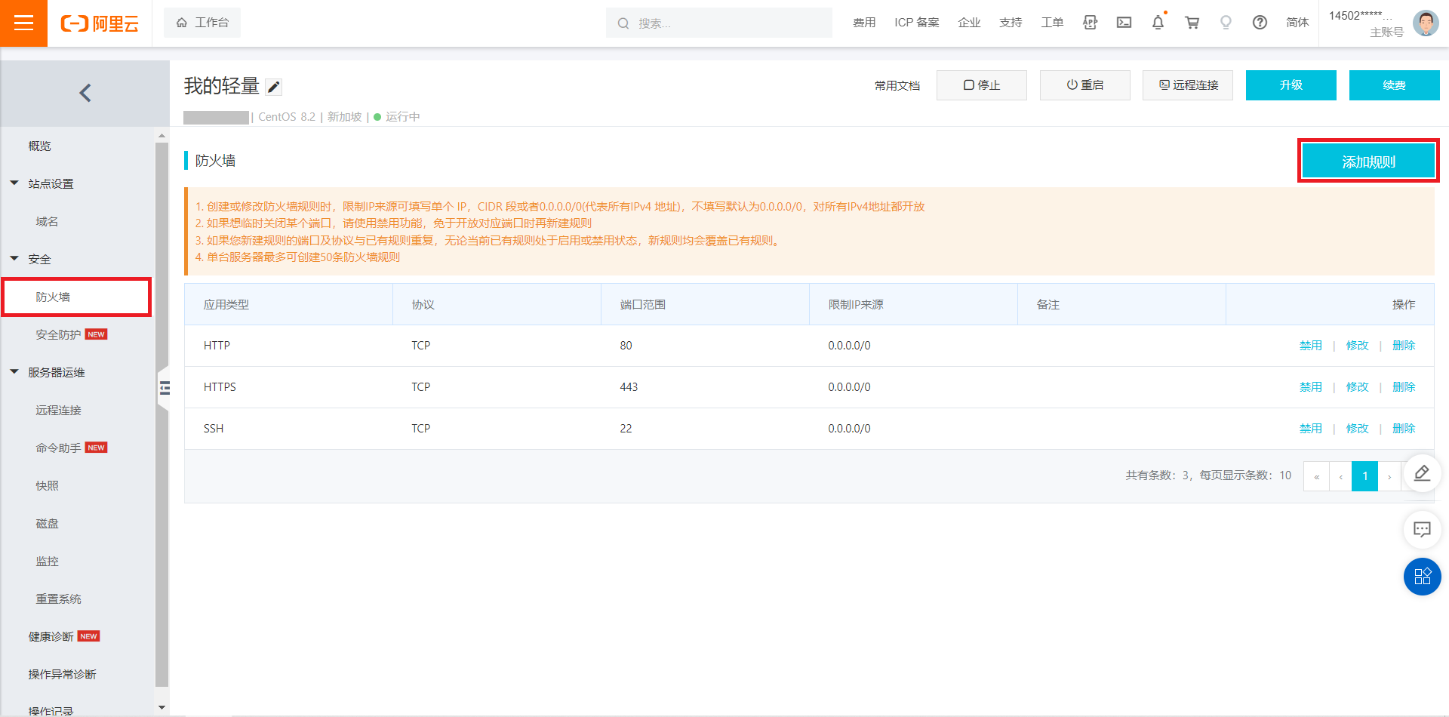
Task: Collapse the 安全 sidebar section
Action: (x=14, y=259)
